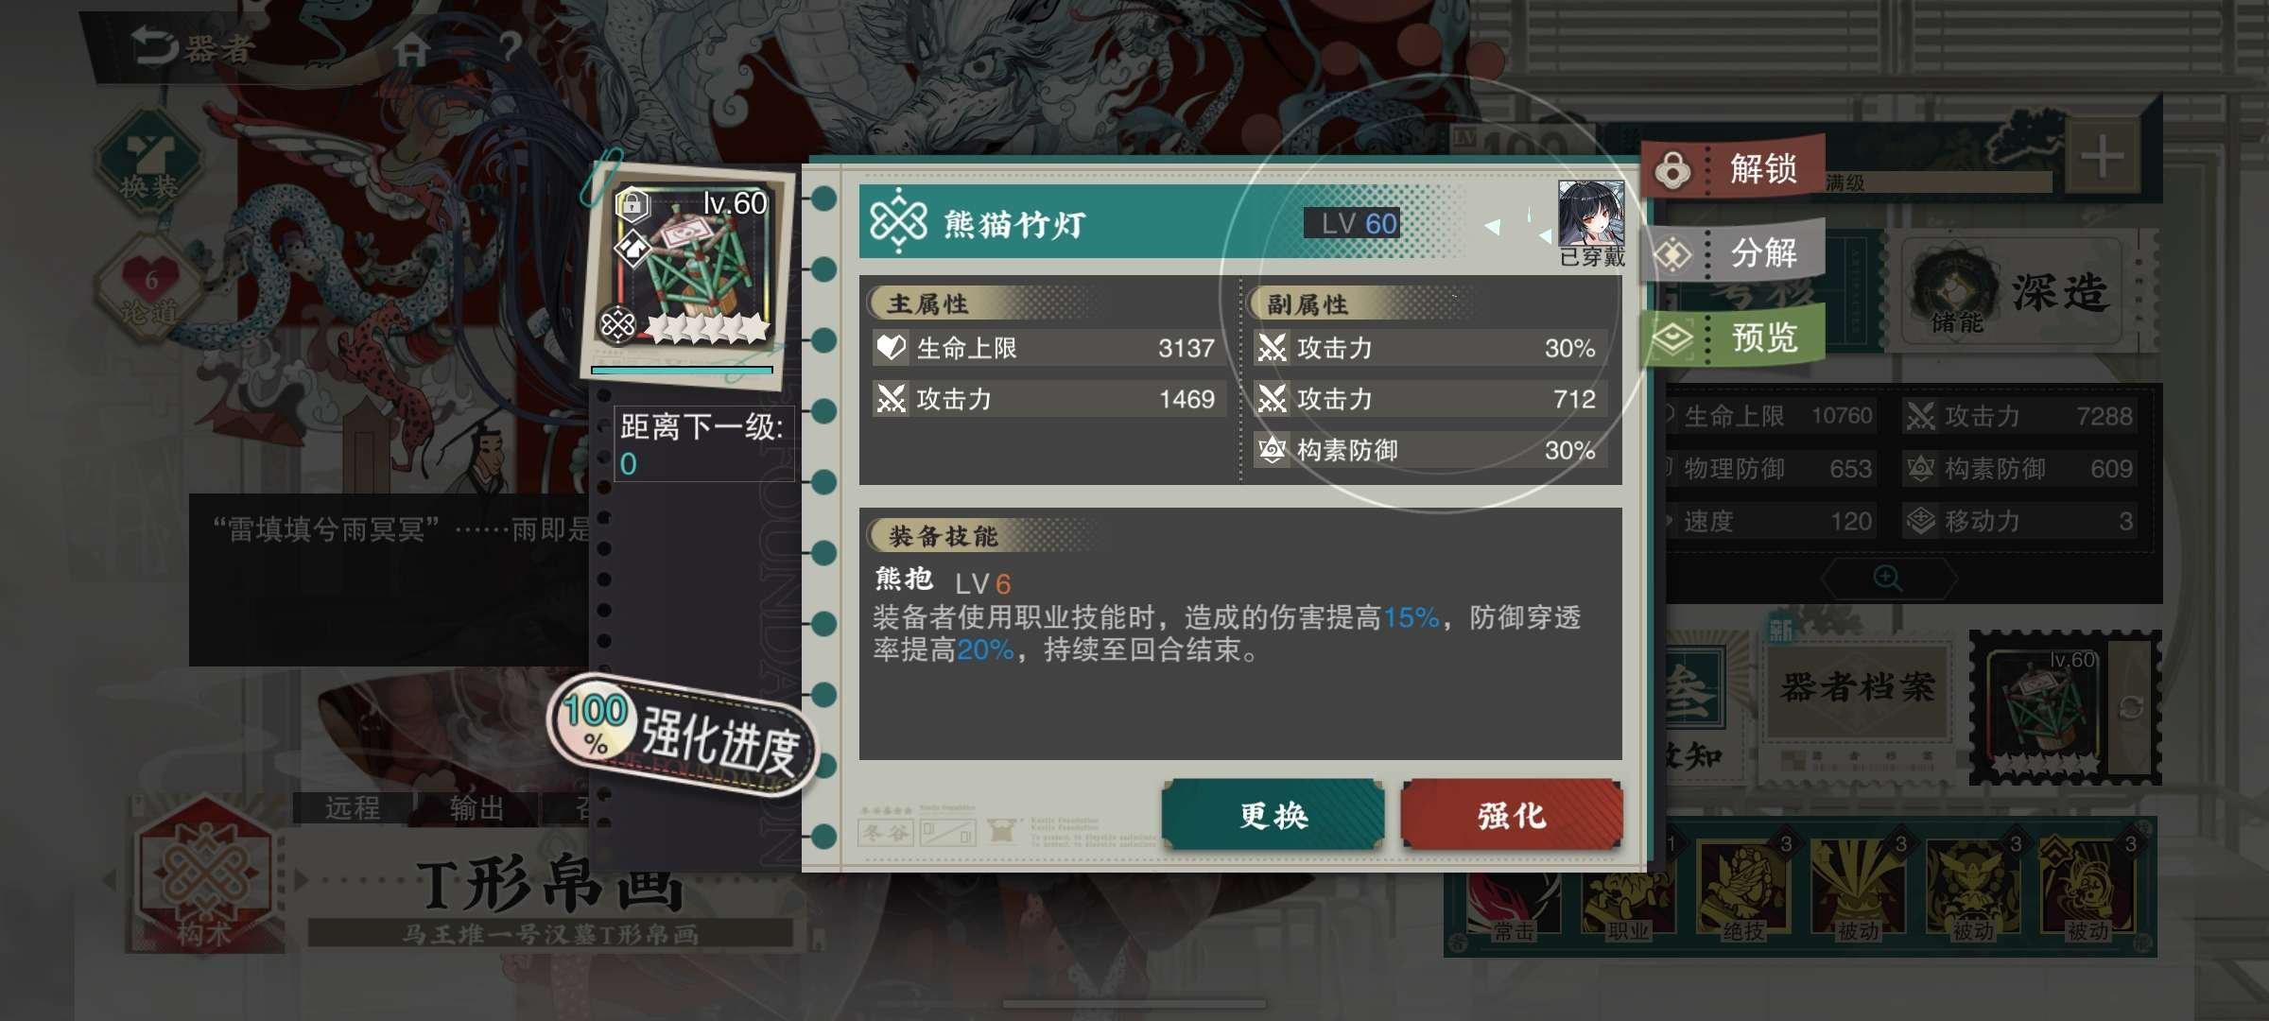Open the 换装 outfit icon

pyautogui.click(x=149, y=158)
